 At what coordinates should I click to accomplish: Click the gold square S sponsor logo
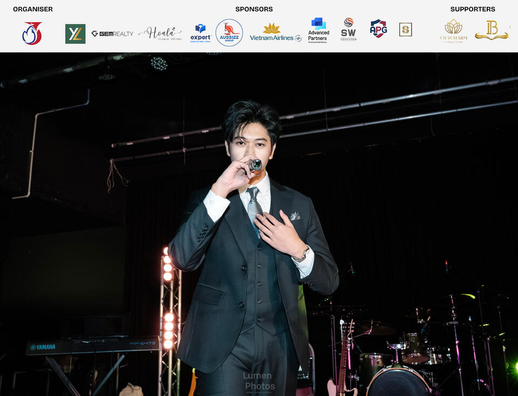point(405,30)
